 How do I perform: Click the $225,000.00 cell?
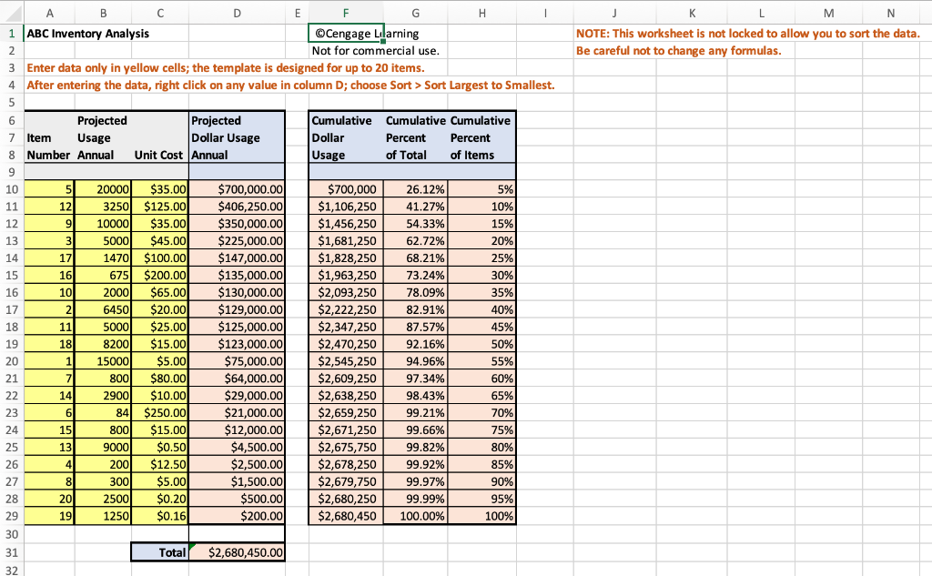click(x=237, y=241)
